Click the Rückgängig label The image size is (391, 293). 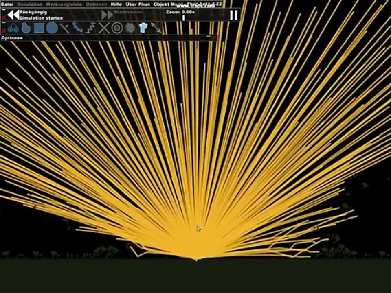33,12
